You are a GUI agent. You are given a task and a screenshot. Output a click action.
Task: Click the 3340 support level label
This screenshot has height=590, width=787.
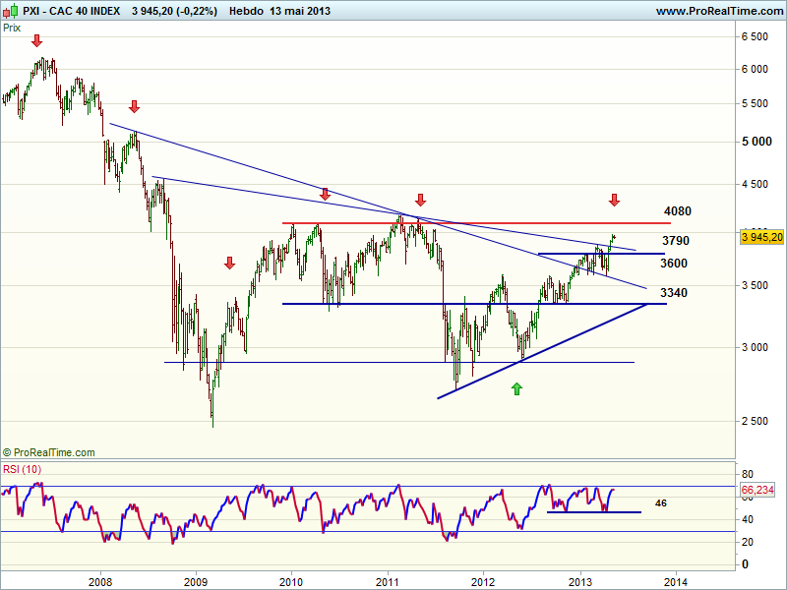(x=674, y=293)
